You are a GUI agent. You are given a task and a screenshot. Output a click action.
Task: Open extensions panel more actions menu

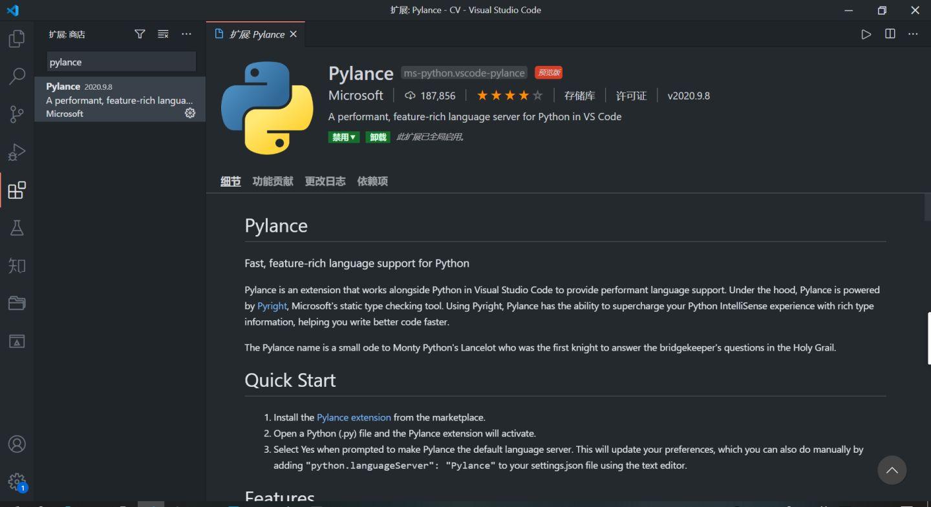coord(186,34)
